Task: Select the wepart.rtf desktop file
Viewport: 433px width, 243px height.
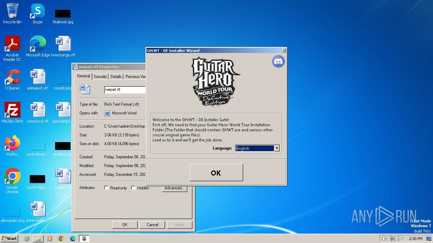Action: [63, 179]
